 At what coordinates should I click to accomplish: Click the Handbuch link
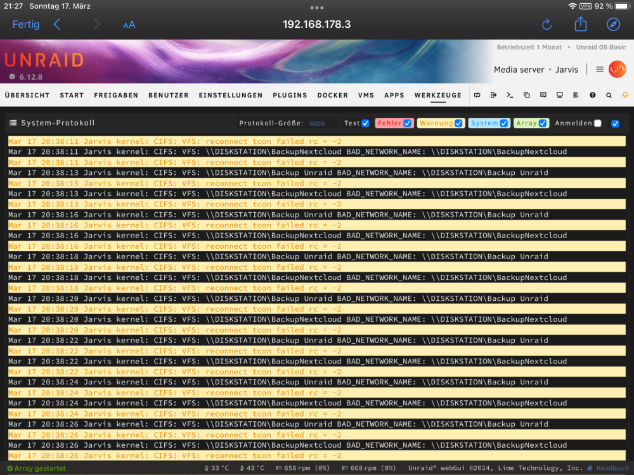[x=609, y=468]
